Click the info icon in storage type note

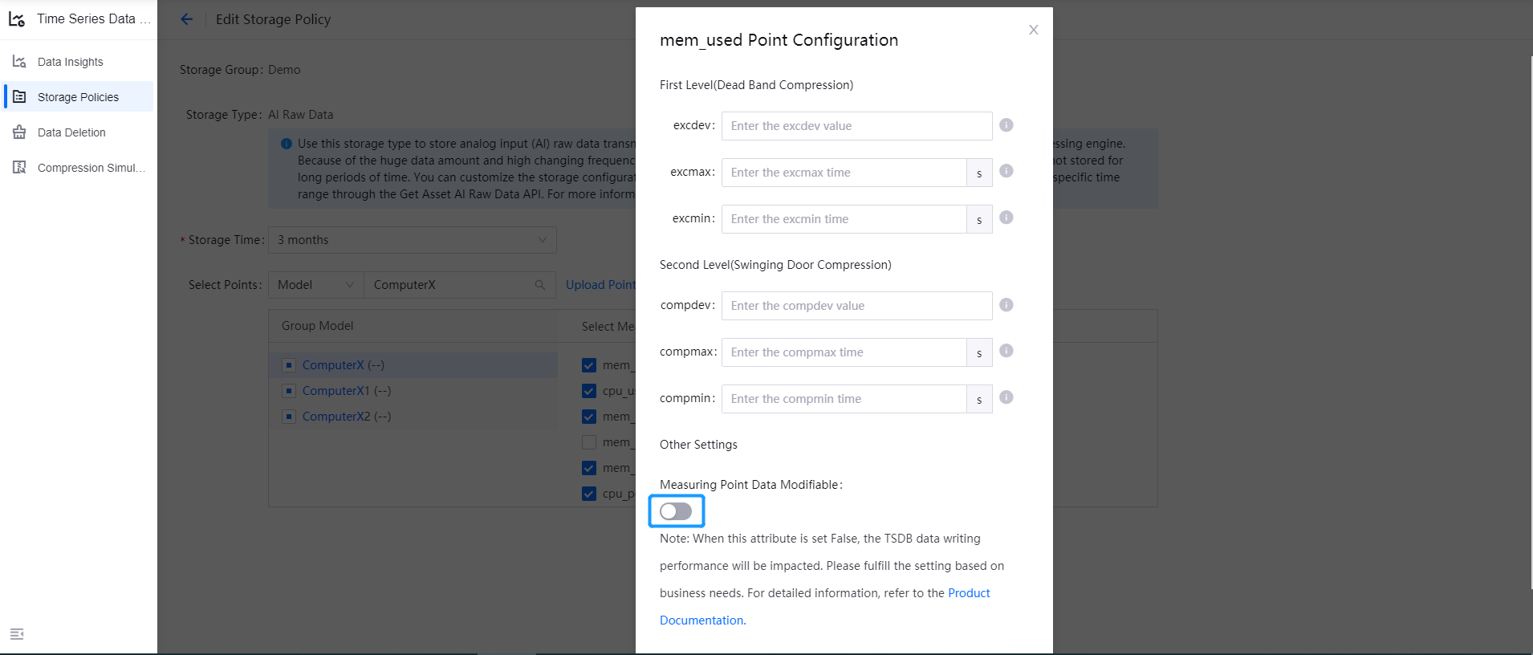coord(287,144)
